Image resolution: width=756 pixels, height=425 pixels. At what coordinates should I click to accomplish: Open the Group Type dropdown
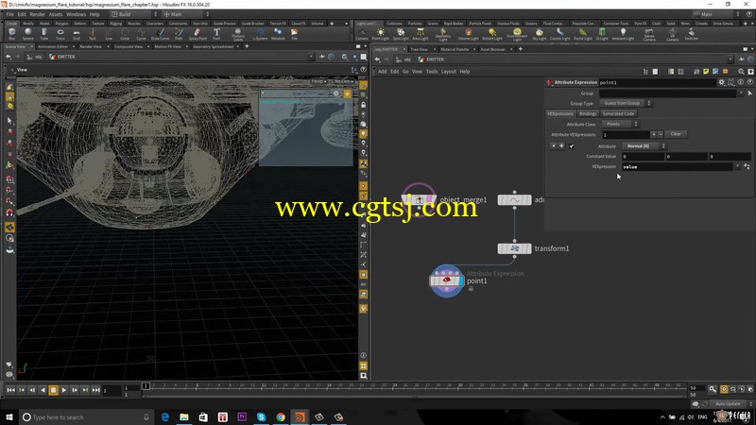point(625,103)
